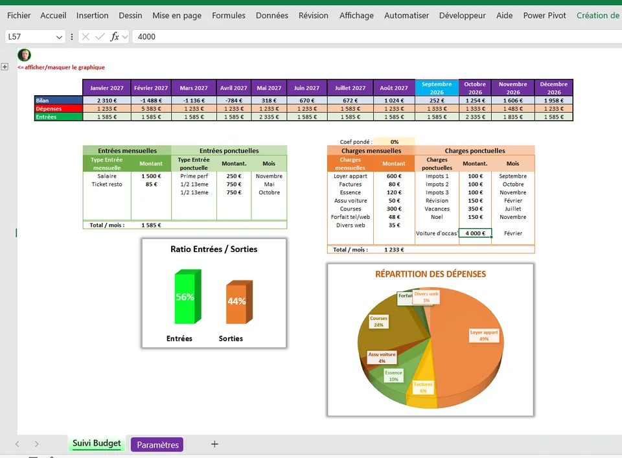The height and width of the screenshot is (458, 622).
Task: Open the Name Box dropdown arrow
Action: pyautogui.click(x=59, y=38)
